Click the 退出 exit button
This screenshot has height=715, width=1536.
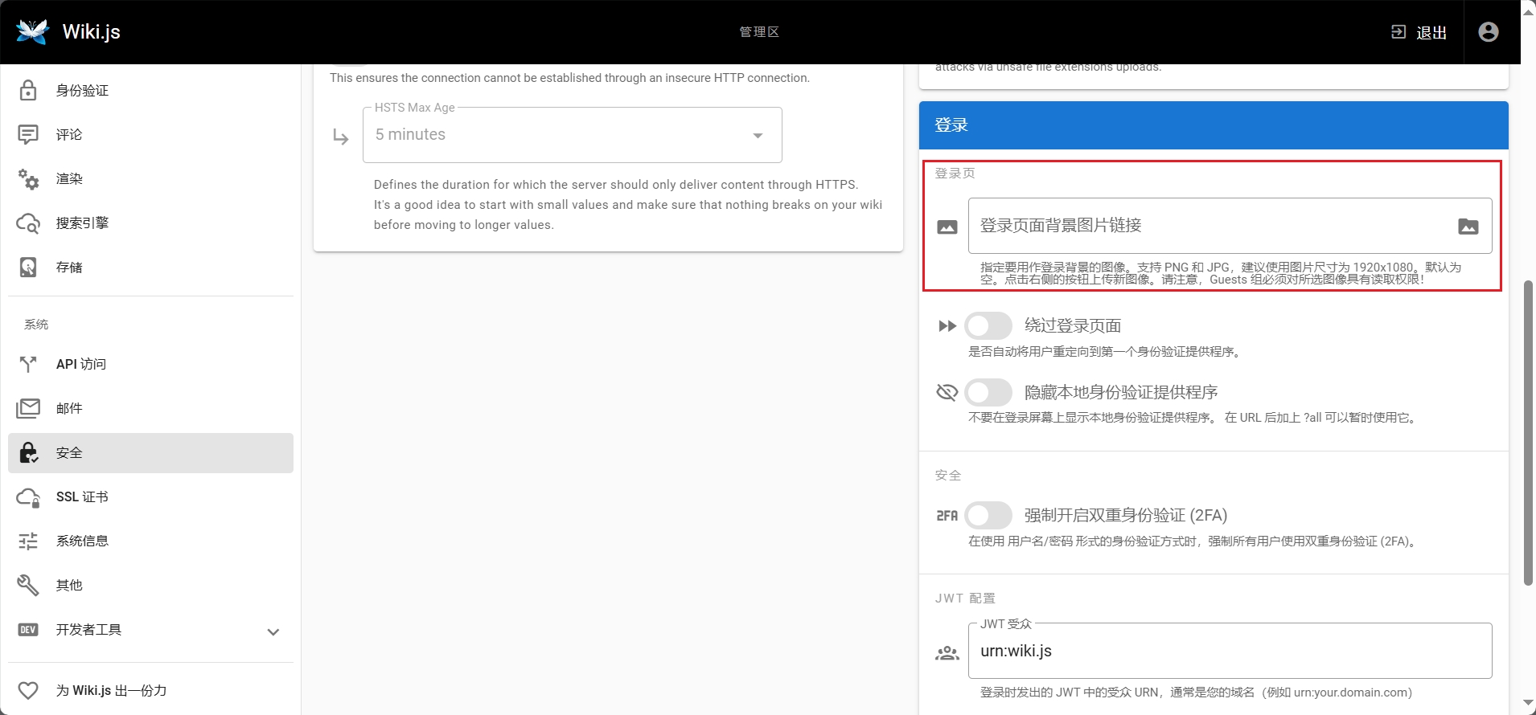(x=1419, y=32)
